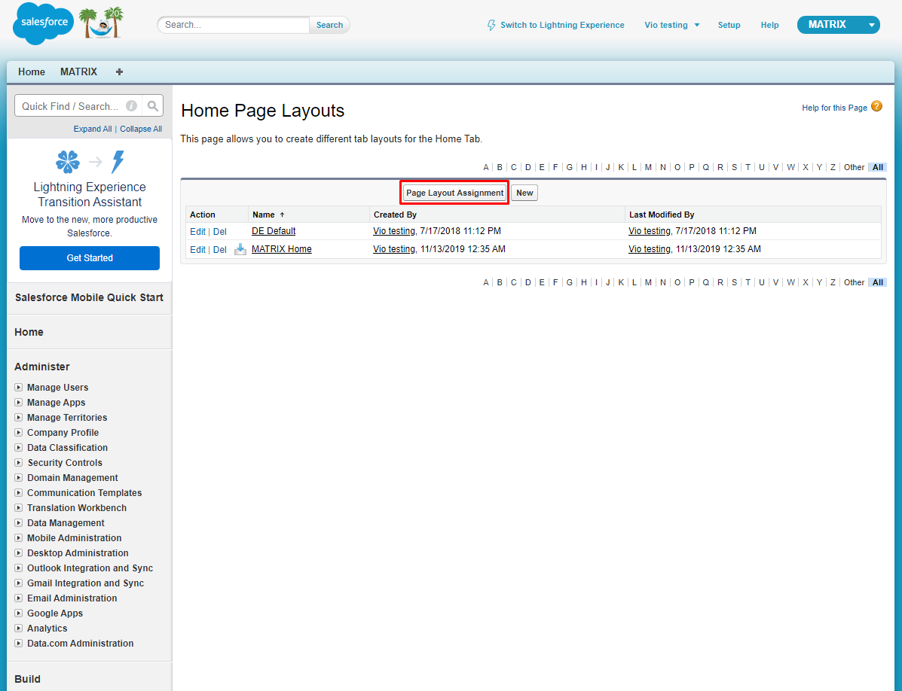This screenshot has width=902, height=691.
Task: Click the Last Modified By column header
Action: tap(662, 215)
